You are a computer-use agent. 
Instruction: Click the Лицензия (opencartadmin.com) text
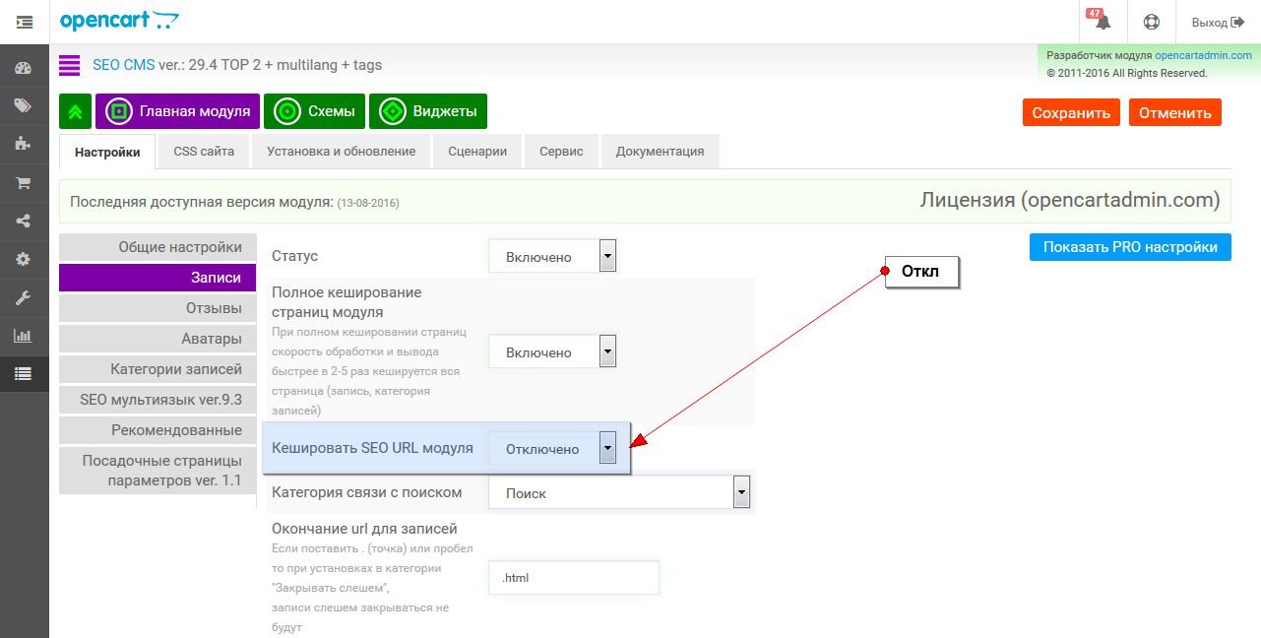coord(1069,200)
